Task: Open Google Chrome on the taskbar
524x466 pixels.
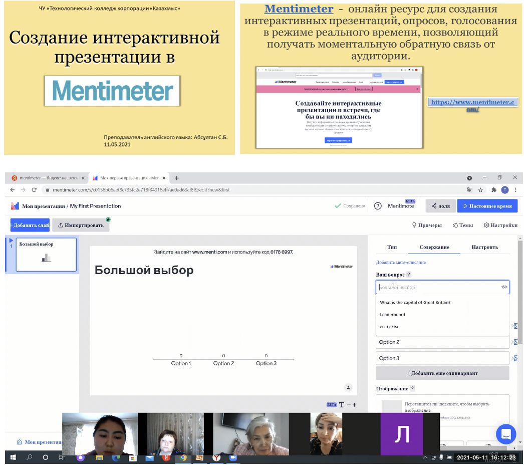Action: pyautogui.click(x=183, y=457)
